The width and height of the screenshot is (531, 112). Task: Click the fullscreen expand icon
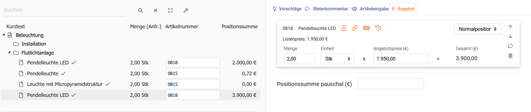click(171, 10)
